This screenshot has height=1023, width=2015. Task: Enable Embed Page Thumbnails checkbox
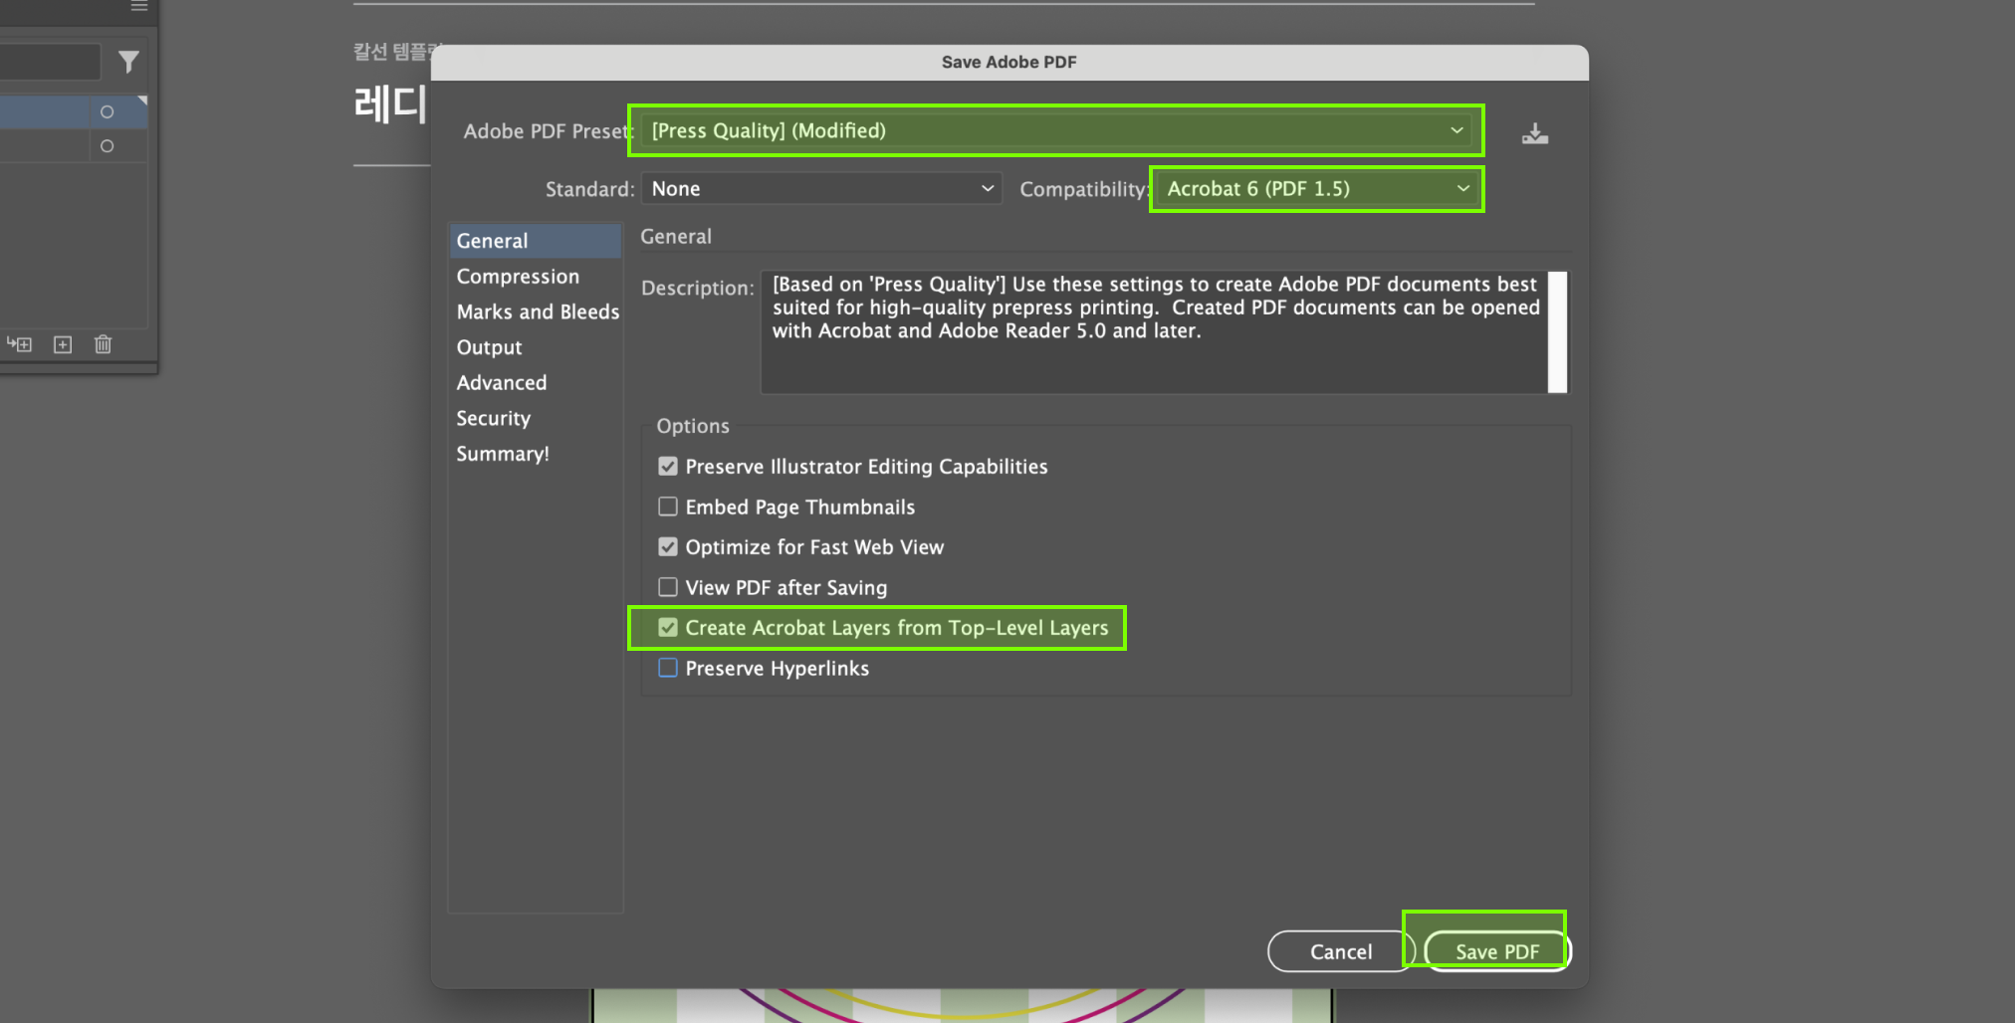point(668,507)
